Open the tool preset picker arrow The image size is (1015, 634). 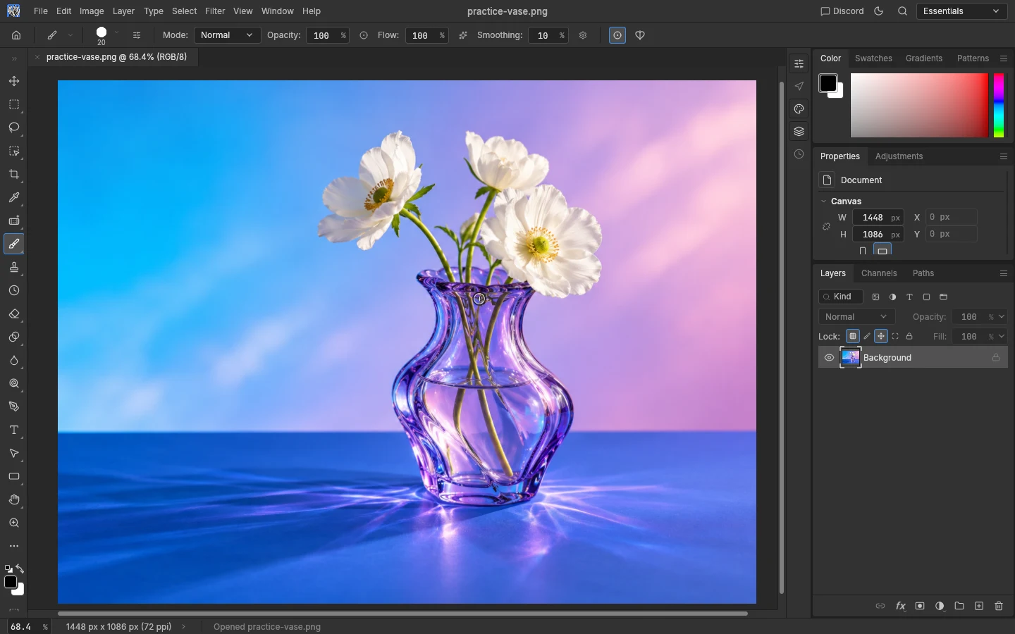pos(70,35)
